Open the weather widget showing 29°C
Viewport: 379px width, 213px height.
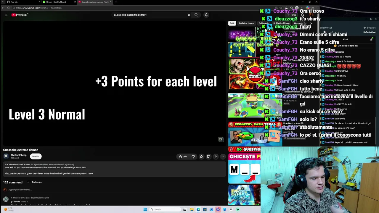click(9, 209)
